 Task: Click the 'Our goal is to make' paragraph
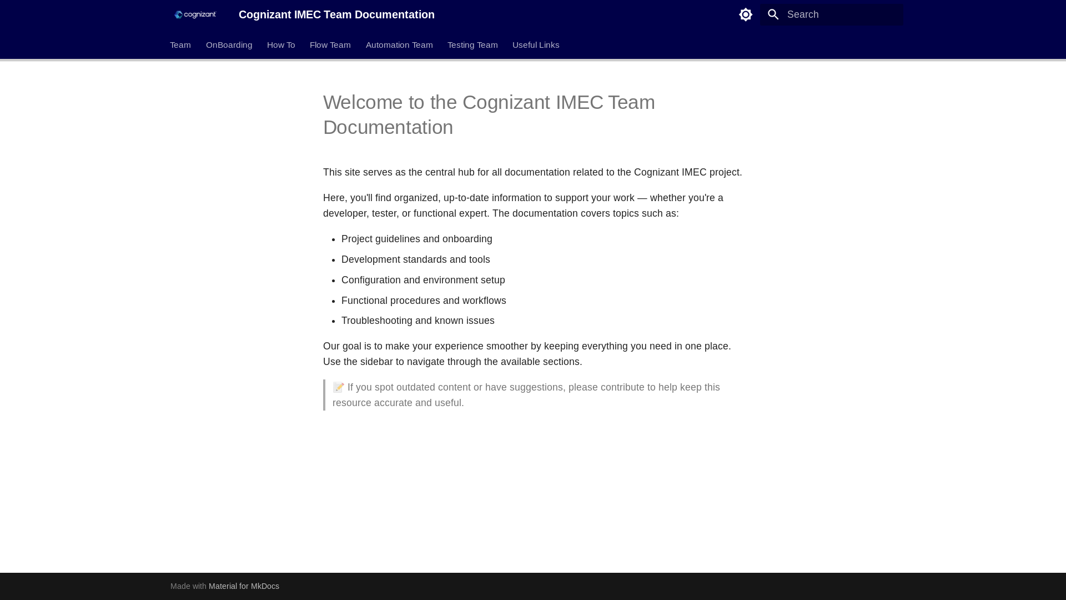(527, 354)
